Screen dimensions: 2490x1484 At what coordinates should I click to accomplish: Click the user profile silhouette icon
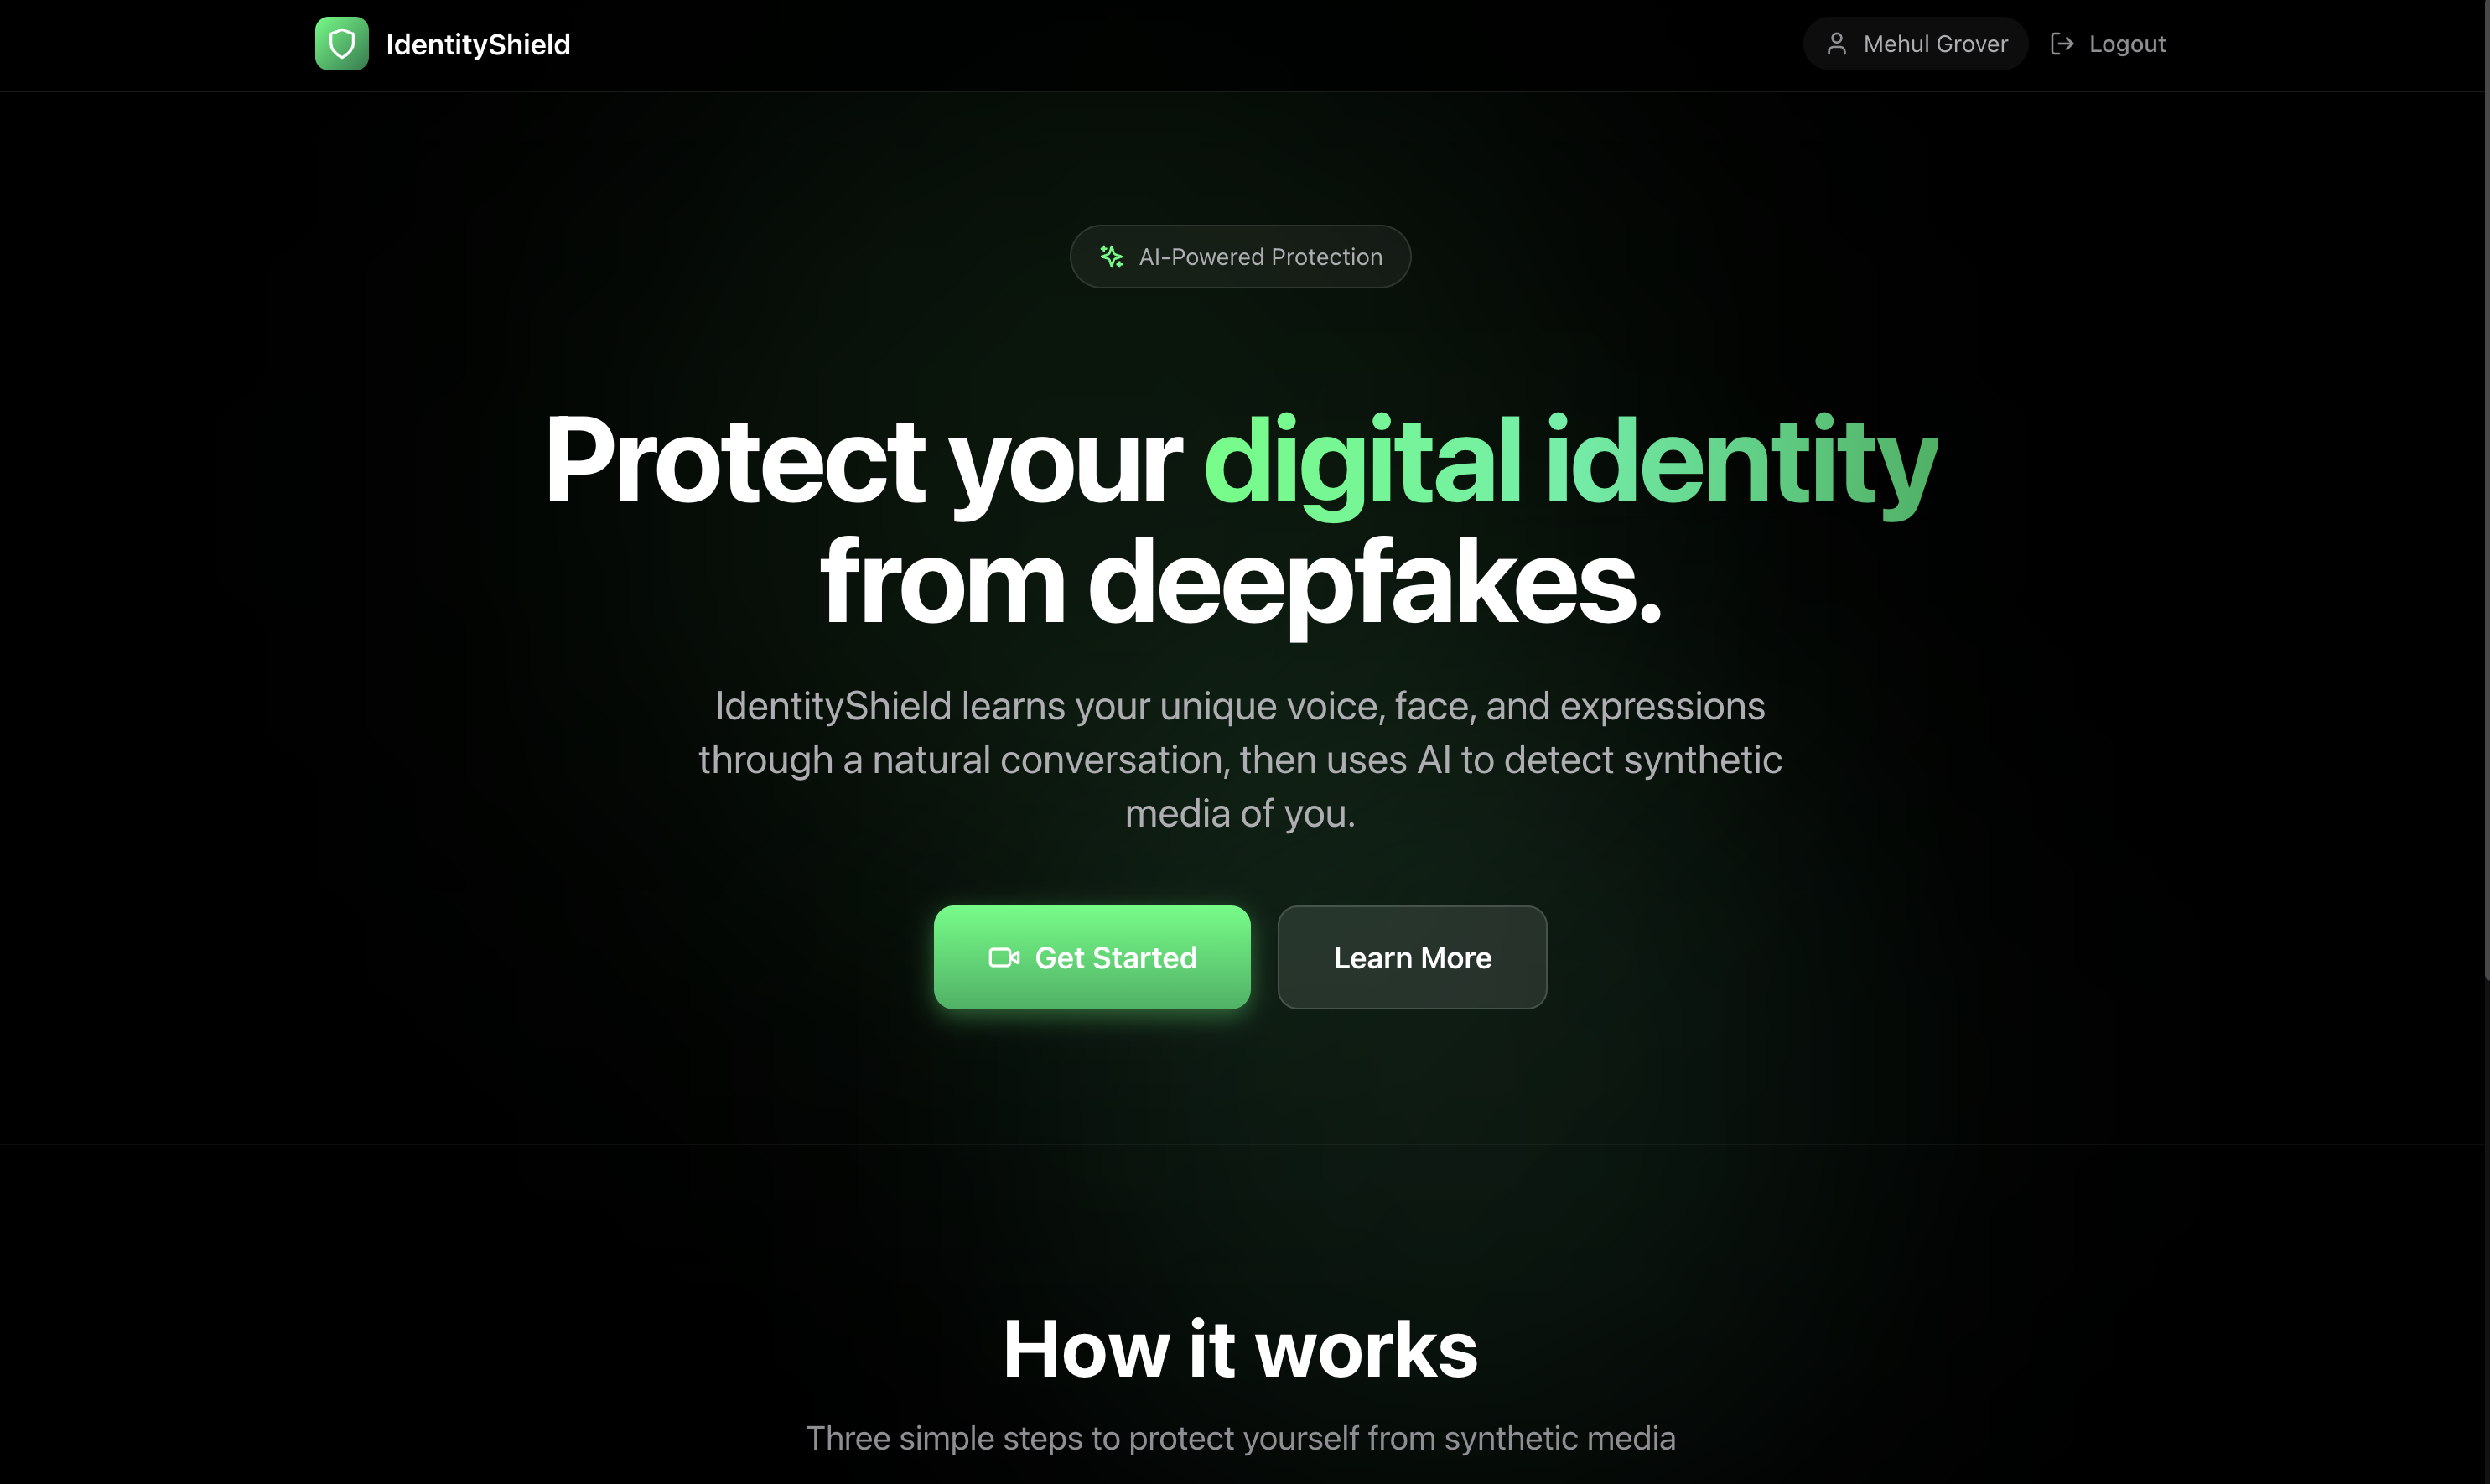1836,44
